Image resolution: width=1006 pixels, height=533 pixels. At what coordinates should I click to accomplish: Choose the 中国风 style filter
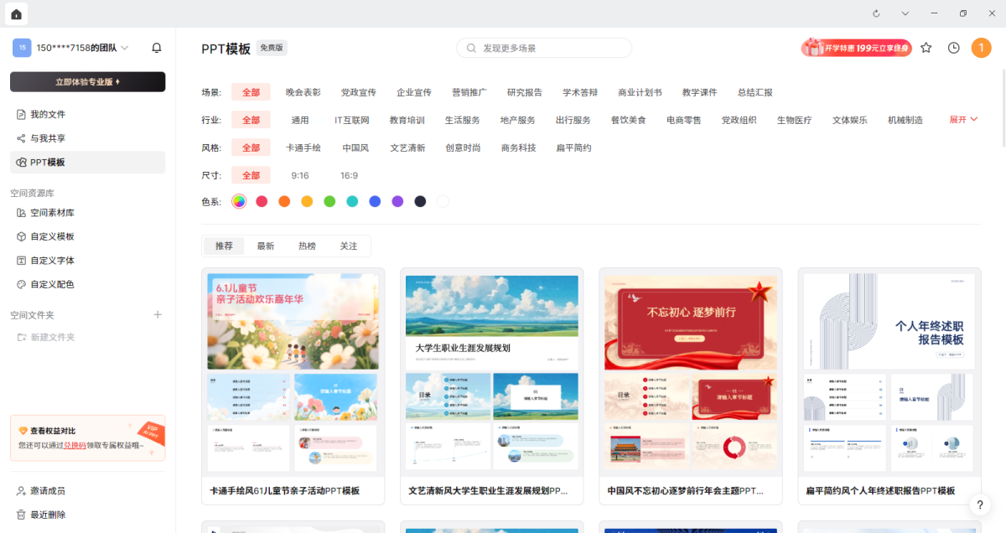[x=355, y=147]
